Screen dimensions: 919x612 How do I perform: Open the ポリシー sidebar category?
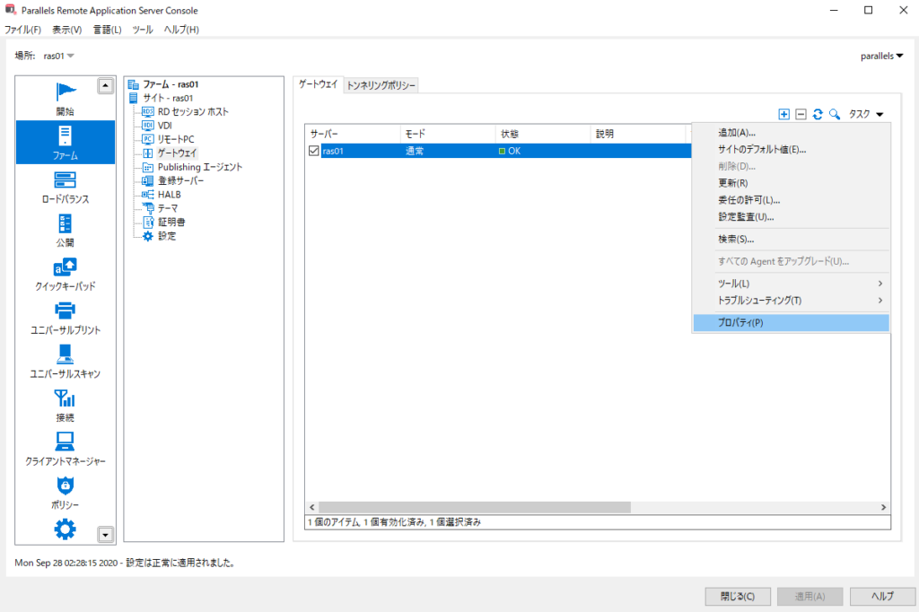coord(65,493)
